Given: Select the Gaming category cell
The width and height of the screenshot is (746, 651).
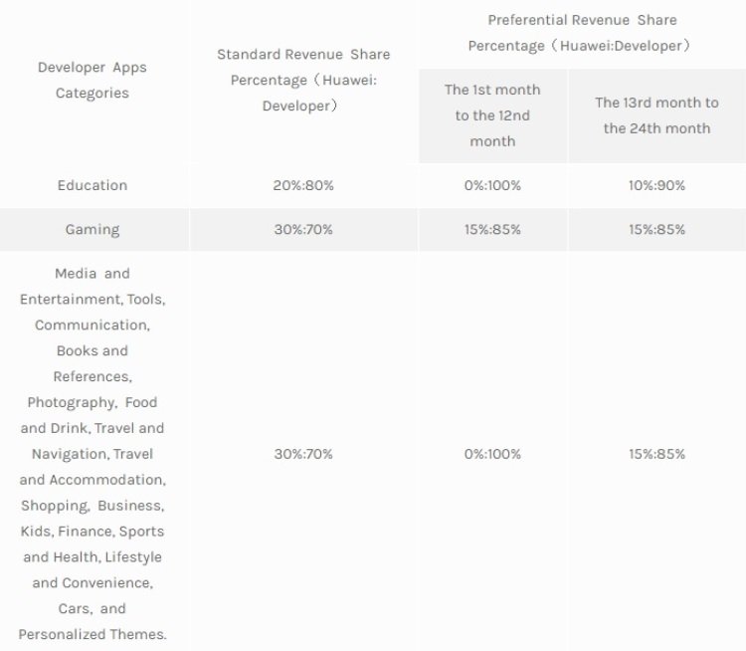Looking at the screenshot, I should pyautogui.click(x=93, y=230).
